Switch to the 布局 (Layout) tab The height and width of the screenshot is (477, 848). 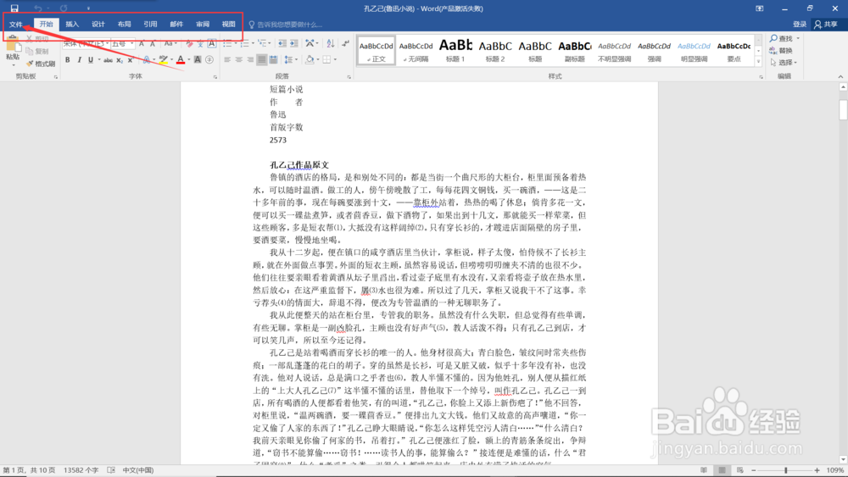[124, 25]
